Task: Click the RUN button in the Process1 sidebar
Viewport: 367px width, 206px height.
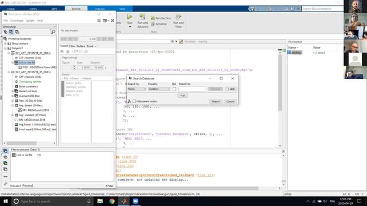Action: point(5,176)
